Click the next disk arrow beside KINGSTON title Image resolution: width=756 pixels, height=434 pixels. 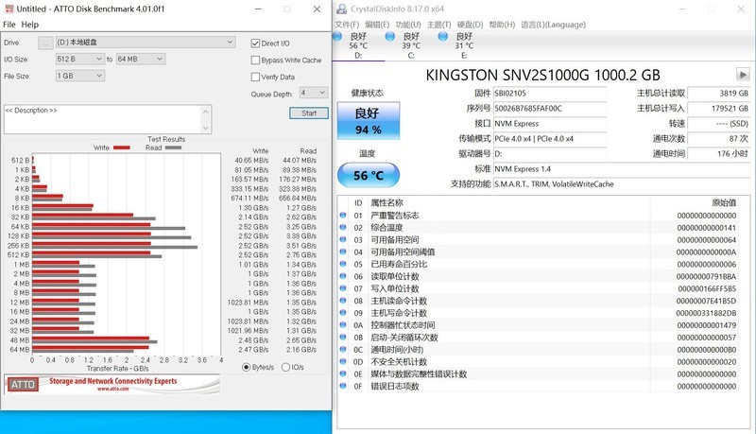[743, 75]
